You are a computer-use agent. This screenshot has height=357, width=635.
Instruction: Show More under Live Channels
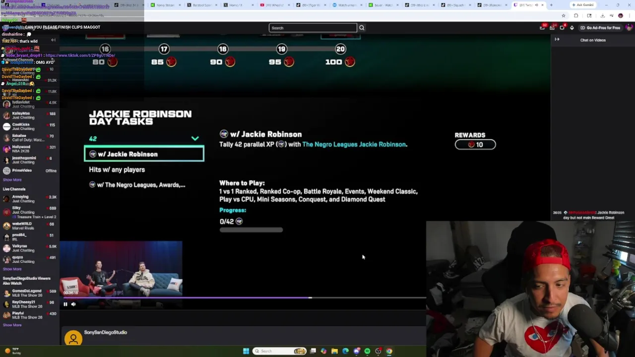click(x=12, y=269)
